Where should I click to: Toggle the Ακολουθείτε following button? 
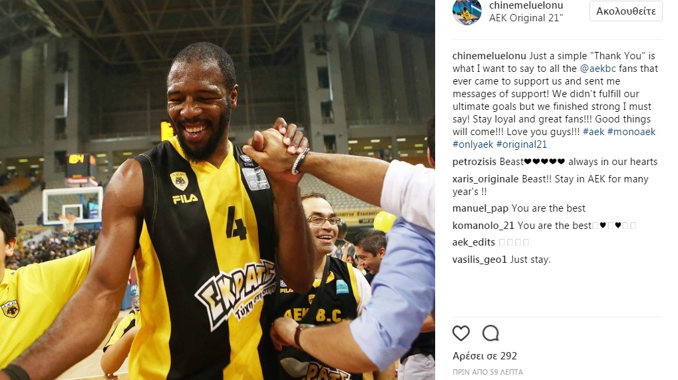coord(625,11)
